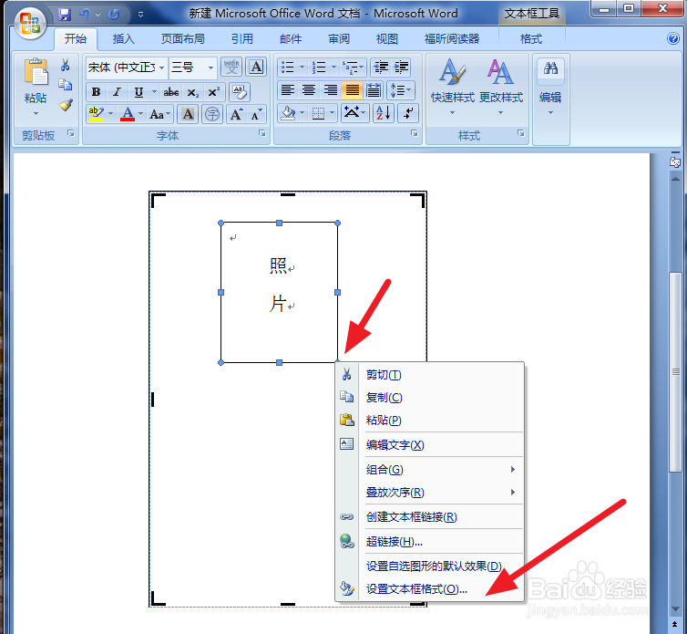Apply character border icon
This screenshot has width=687, height=634.
tap(256, 68)
